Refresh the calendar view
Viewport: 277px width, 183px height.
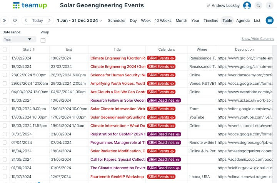(x=15, y=20)
